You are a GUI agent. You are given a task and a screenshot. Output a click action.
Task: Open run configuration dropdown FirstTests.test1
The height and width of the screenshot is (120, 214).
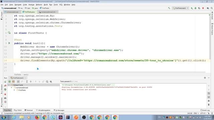pos(181,8)
